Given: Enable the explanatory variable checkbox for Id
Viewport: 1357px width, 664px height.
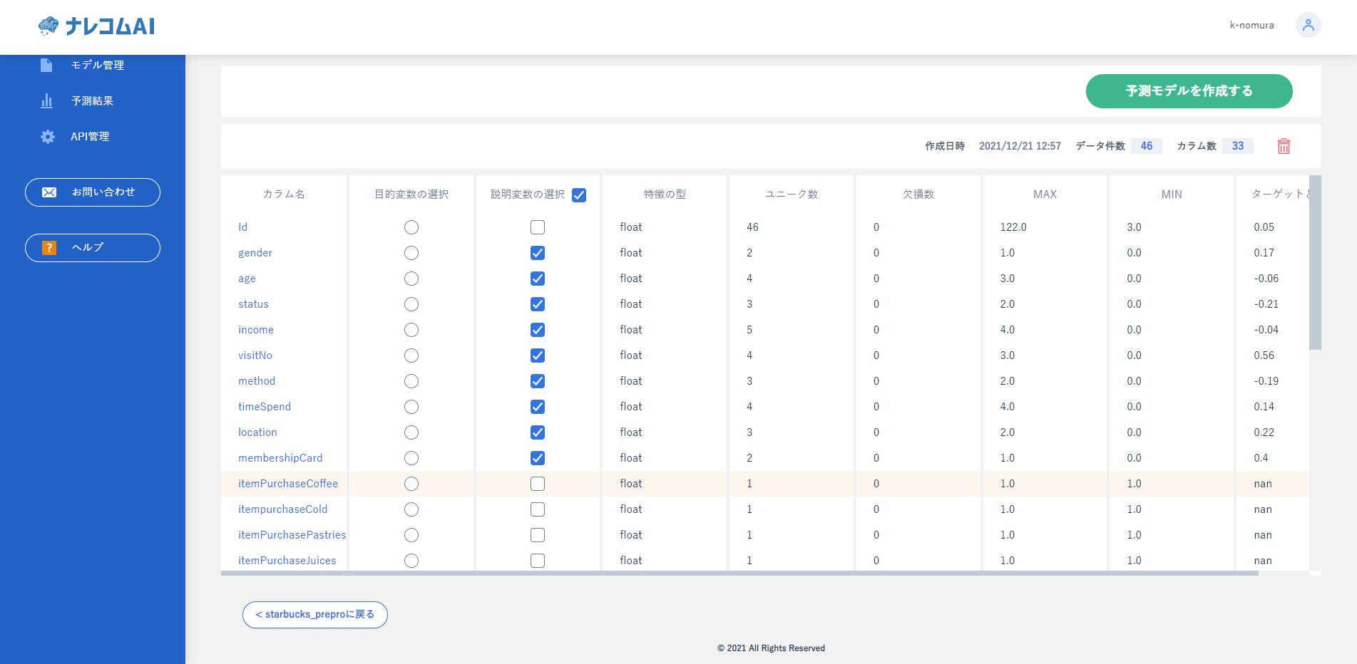Looking at the screenshot, I should (538, 227).
